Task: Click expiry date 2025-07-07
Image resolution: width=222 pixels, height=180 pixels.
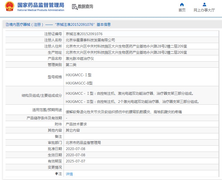Action: click(76, 161)
